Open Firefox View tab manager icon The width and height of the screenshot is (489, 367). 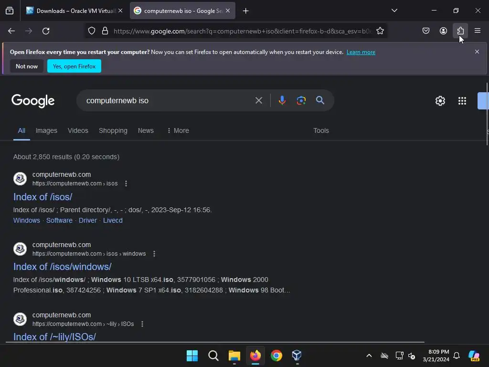point(10,11)
